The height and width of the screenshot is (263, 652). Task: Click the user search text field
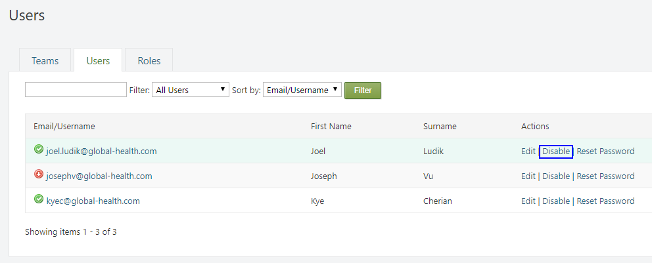(76, 90)
